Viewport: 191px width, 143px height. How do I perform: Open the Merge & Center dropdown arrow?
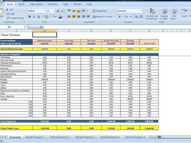click(114, 17)
